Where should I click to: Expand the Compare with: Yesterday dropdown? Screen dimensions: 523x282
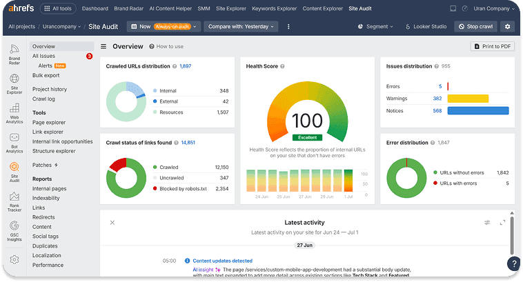click(x=241, y=26)
